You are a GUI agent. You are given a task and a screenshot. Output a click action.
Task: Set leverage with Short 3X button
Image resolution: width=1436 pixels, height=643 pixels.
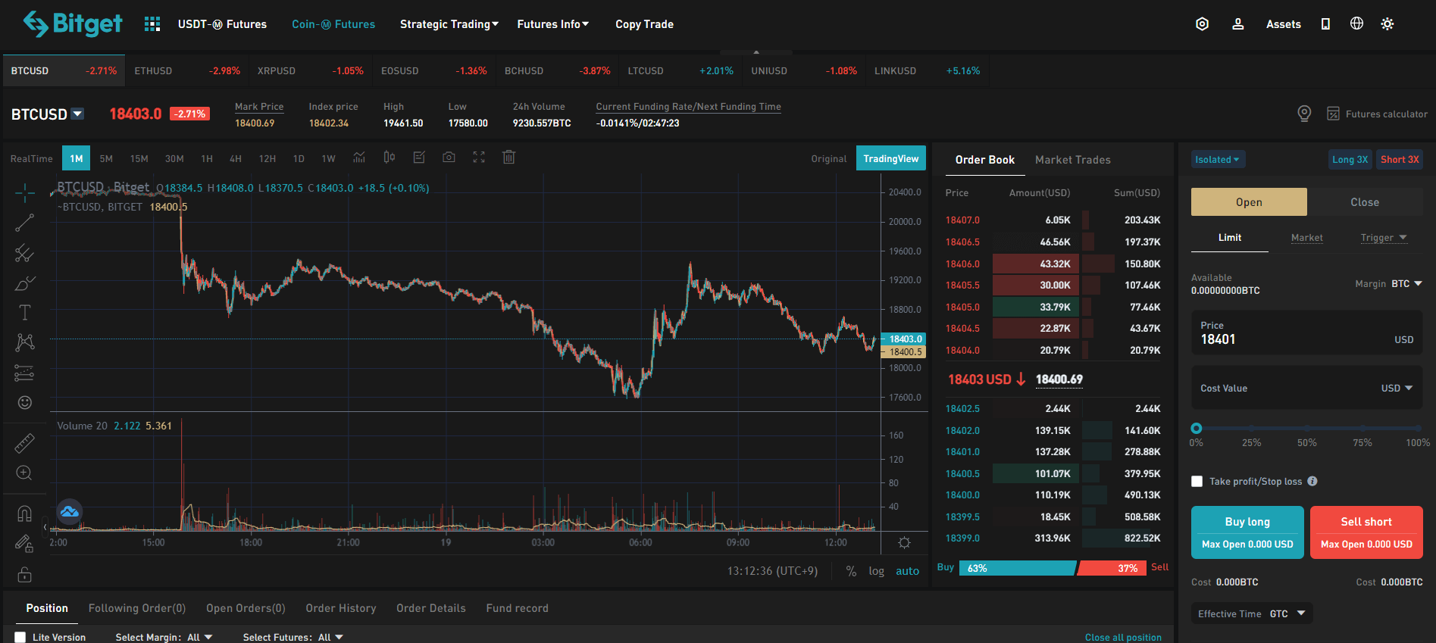tap(1400, 159)
